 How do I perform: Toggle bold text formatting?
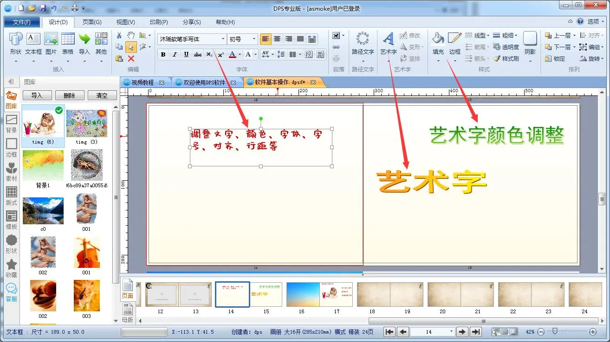pos(163,55)
